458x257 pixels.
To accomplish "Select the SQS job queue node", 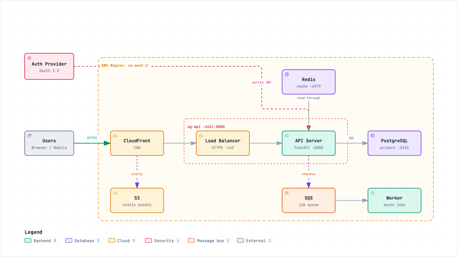I will 309,200.
